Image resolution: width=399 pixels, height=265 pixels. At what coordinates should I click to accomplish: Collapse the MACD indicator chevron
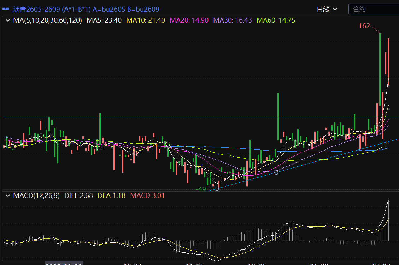tap(7, 195)
